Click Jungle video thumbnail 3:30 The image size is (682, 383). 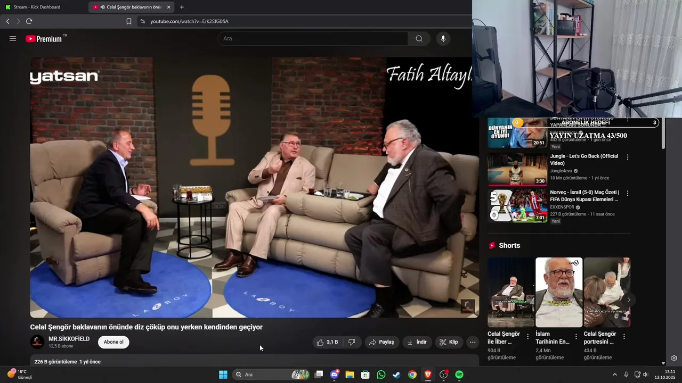click(517, 170)
